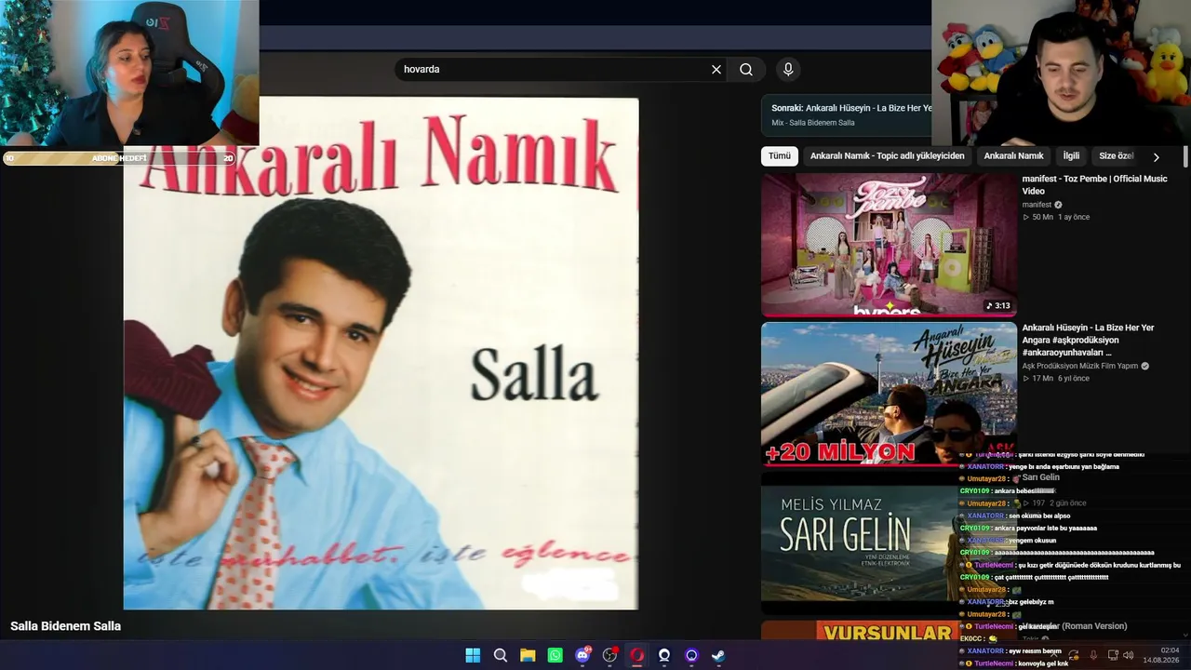This screenshot has width=1191, height=670.
Task: Open Steam from the taskbar
Action: (719, 655)
